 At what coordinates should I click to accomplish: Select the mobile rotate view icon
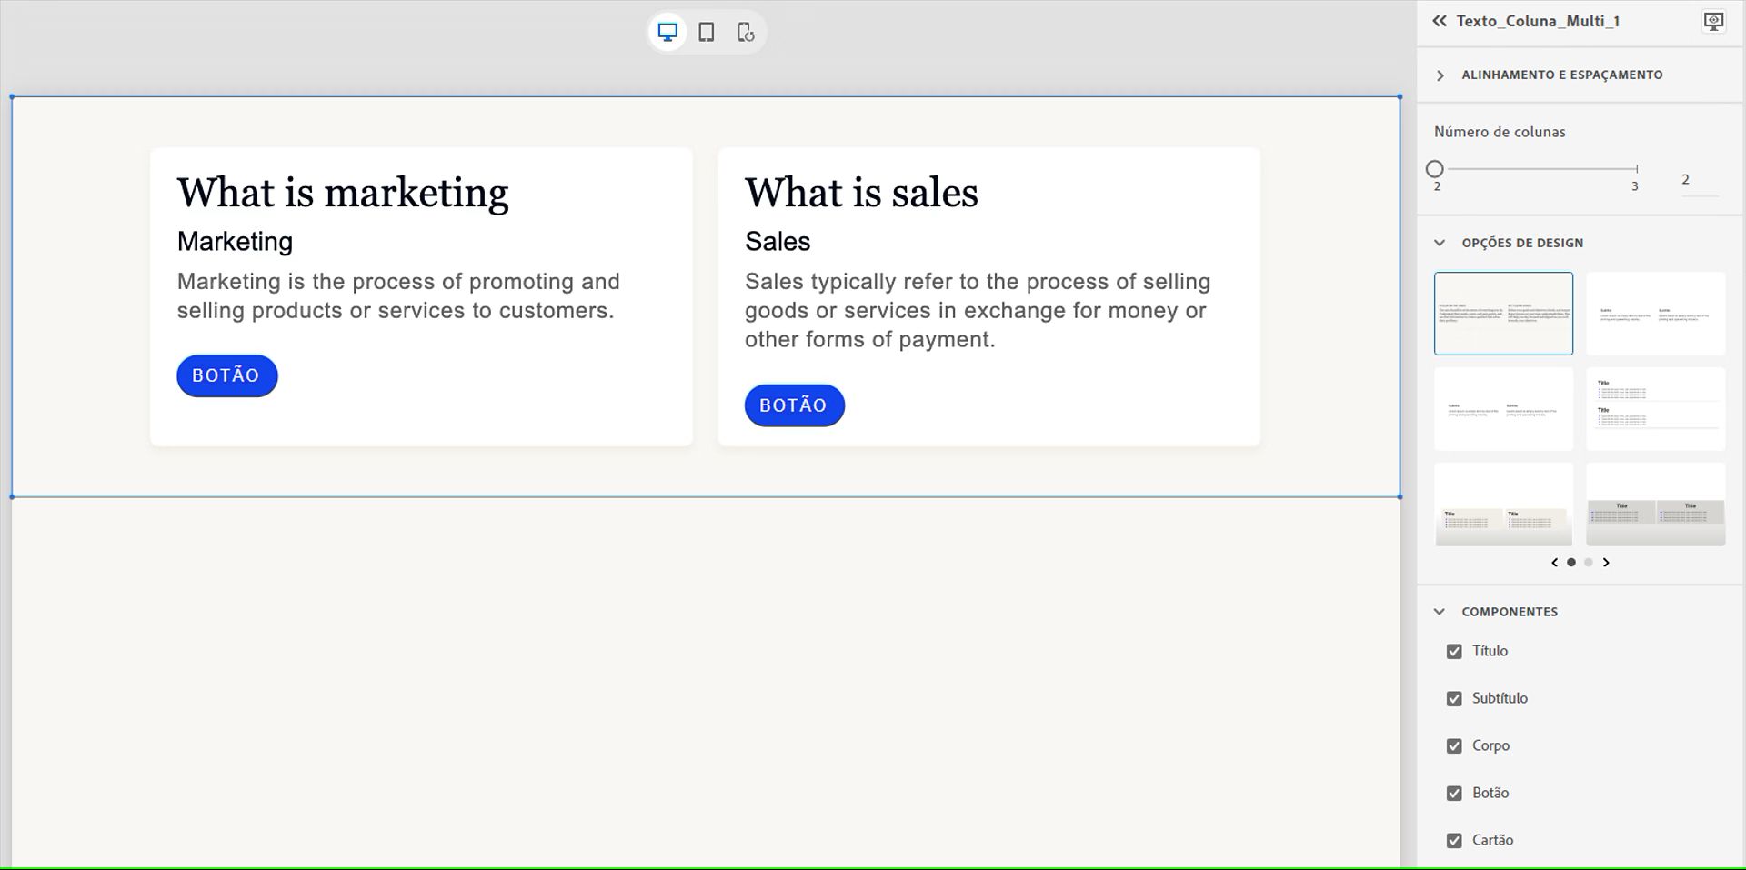[x=746, y=33]
